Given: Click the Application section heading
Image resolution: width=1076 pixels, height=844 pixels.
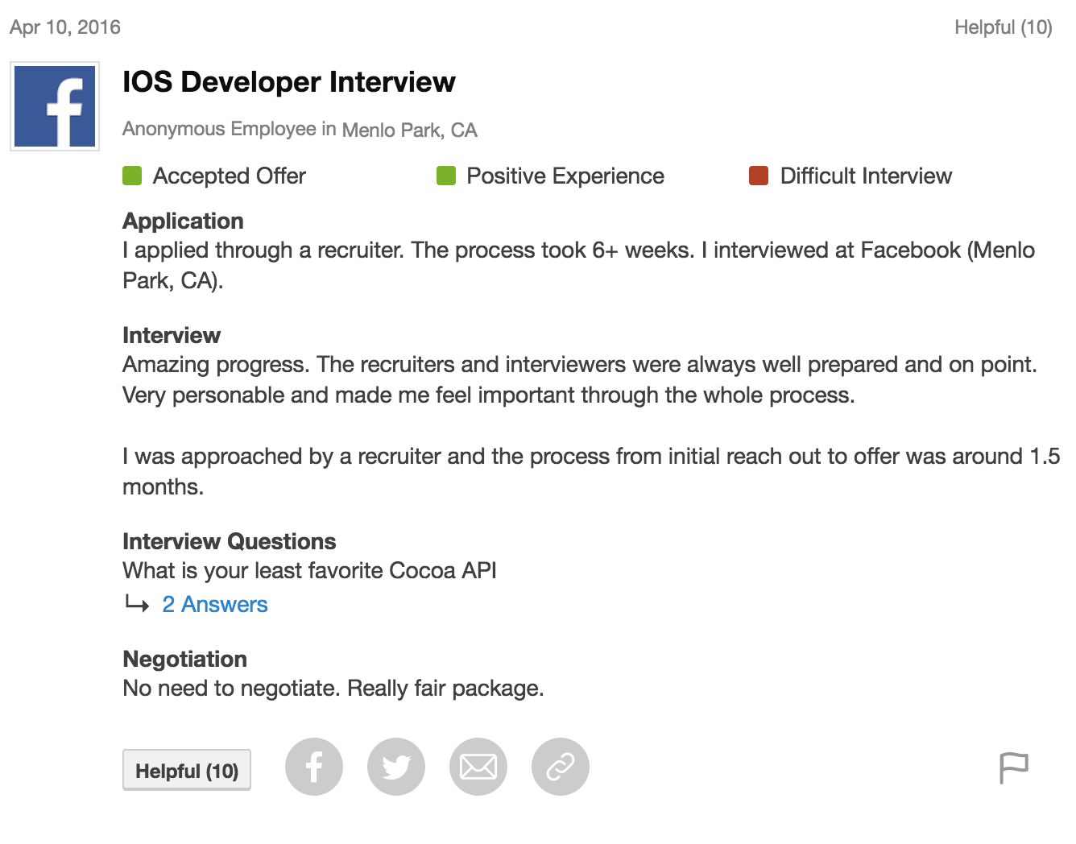Looking at the screenshot, I should pyautogui.click(x=183, y=221).
